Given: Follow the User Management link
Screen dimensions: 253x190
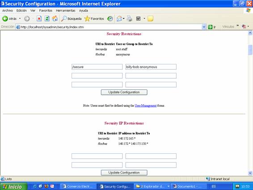Looking at the screenshot, I should click(x=146, y=106).
